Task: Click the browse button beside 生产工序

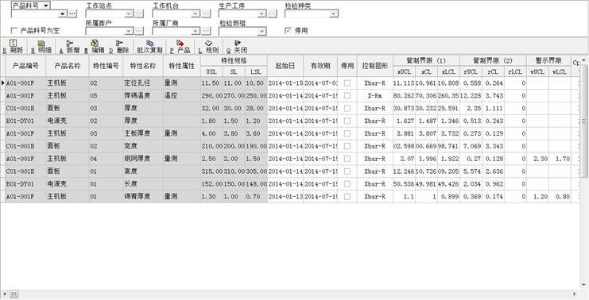Action: coord(273,13)
